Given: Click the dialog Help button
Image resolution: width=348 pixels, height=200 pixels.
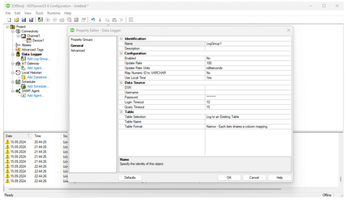Looking at the screenshot, I should 279,177.
